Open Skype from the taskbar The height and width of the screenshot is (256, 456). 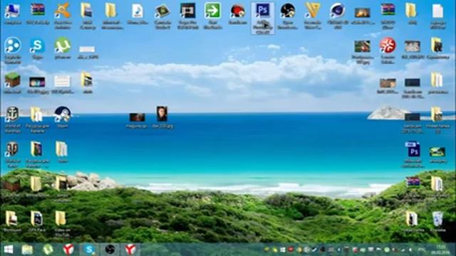click(x=89, y=250)
